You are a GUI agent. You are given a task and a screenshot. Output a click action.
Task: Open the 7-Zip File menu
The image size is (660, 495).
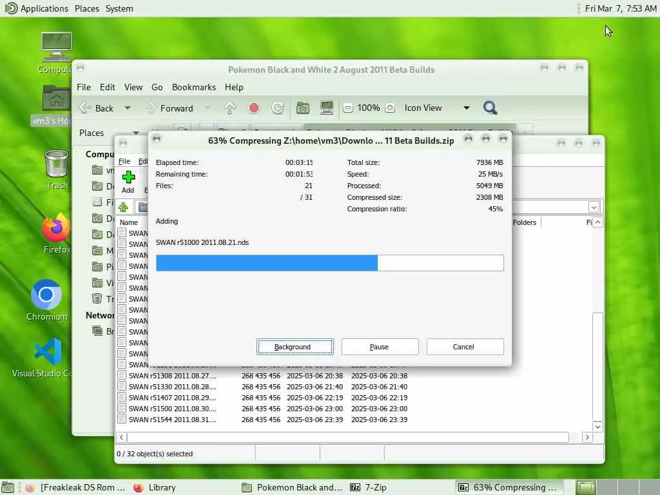[x=124, y=161]
